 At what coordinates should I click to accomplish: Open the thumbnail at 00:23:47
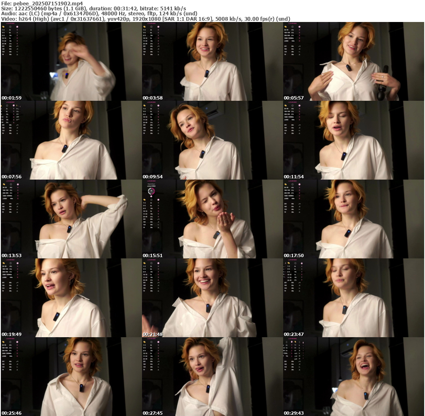point(354,298)
